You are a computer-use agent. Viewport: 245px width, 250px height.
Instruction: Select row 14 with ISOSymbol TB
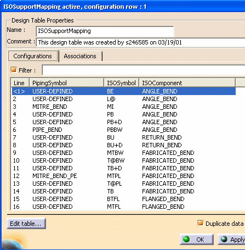pos(124,191)
